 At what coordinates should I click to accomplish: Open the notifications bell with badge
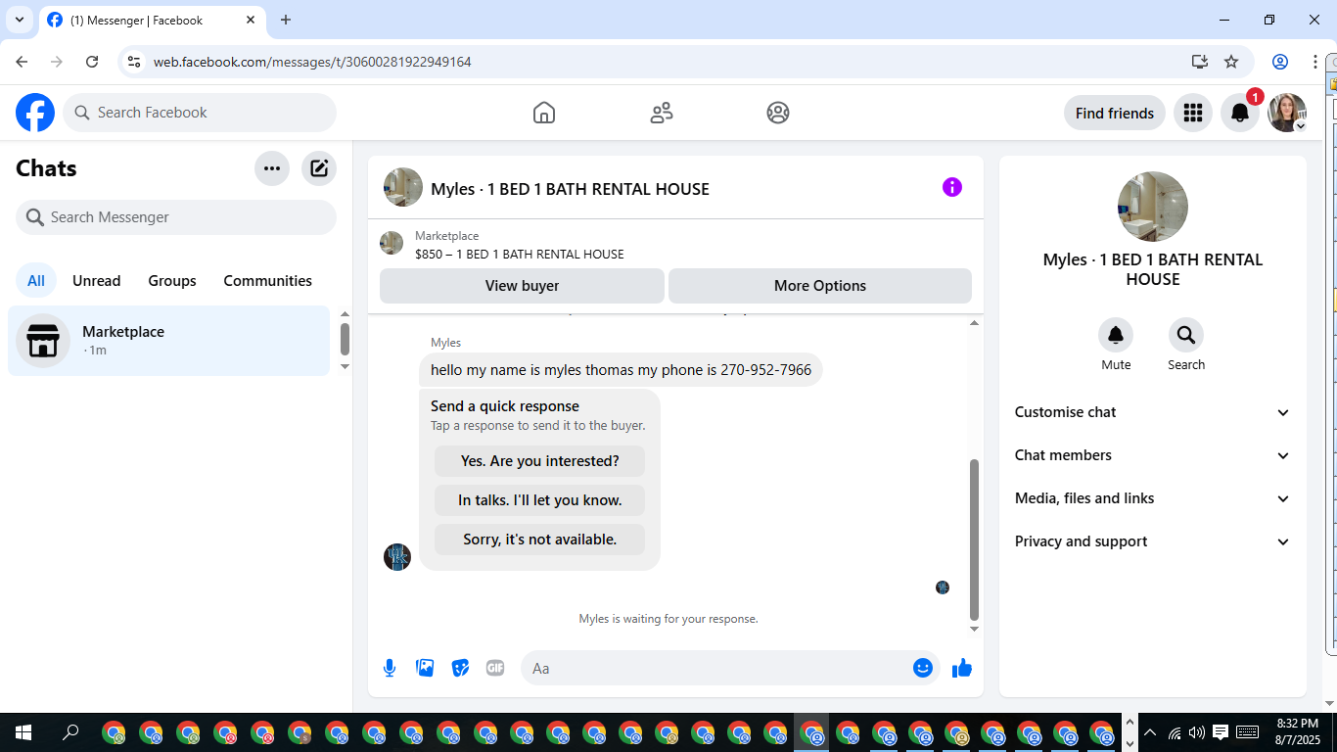point(1240,113)
